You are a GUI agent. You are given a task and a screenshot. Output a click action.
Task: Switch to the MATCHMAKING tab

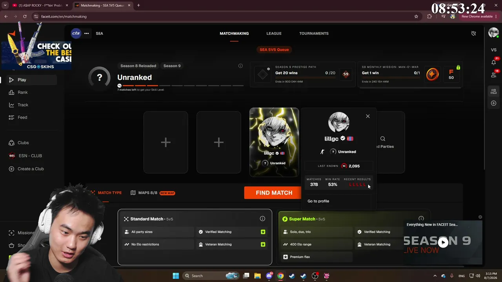[x=234, y=33]
